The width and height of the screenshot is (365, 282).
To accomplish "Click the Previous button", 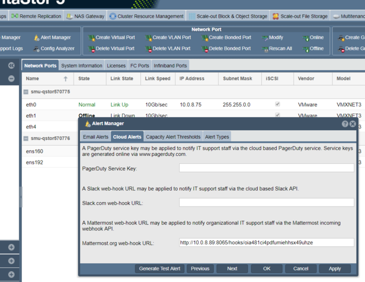I will [200, 269].
